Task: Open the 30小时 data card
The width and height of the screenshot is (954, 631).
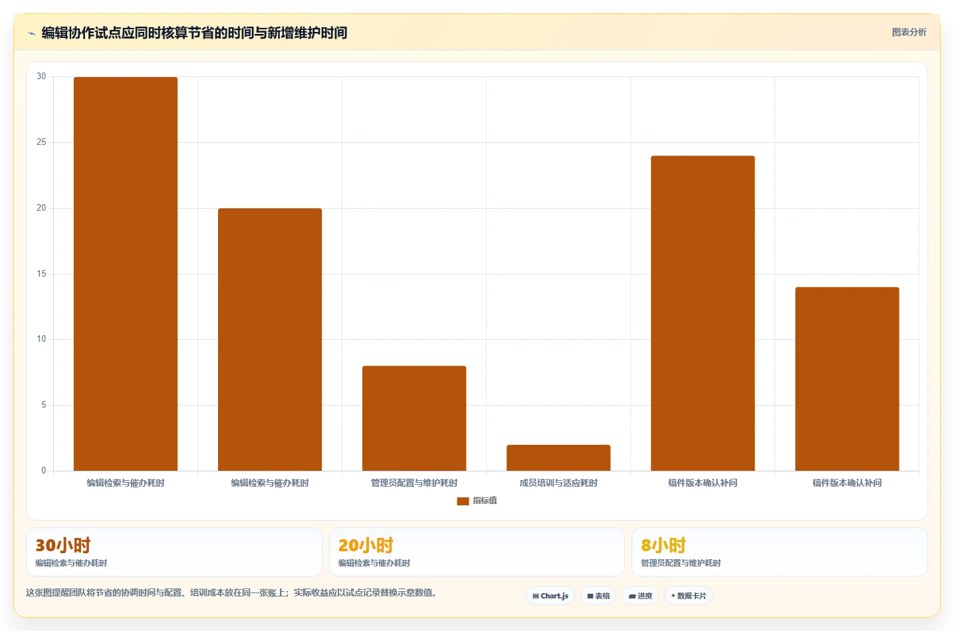Action: tap(174, 552)
